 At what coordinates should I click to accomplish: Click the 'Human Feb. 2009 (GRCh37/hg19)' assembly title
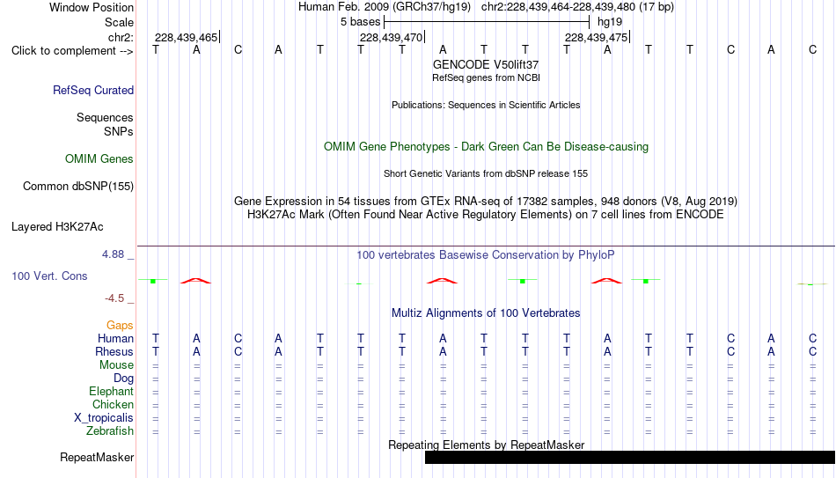pyautogui.click(x=385, y=7)
